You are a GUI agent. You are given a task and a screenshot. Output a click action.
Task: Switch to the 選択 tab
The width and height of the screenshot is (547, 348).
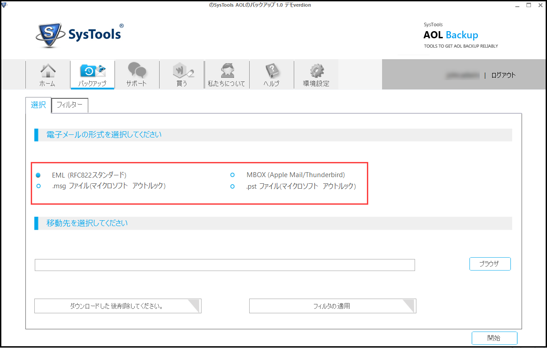pos(38,105)
